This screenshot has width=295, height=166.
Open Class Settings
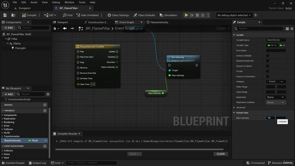click(x=118, y=15)
